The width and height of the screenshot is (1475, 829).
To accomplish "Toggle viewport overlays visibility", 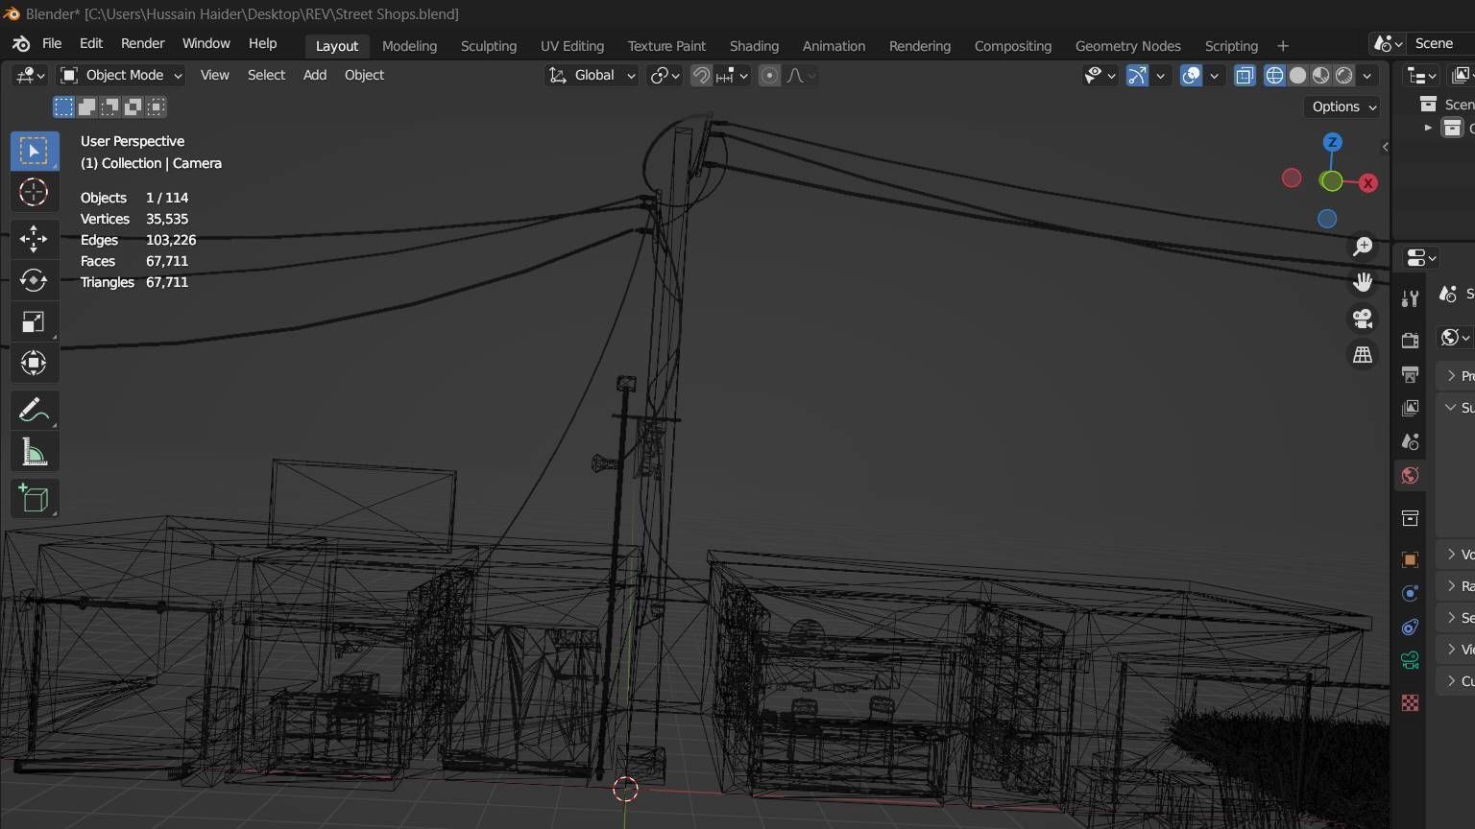I will [1191, 75].
